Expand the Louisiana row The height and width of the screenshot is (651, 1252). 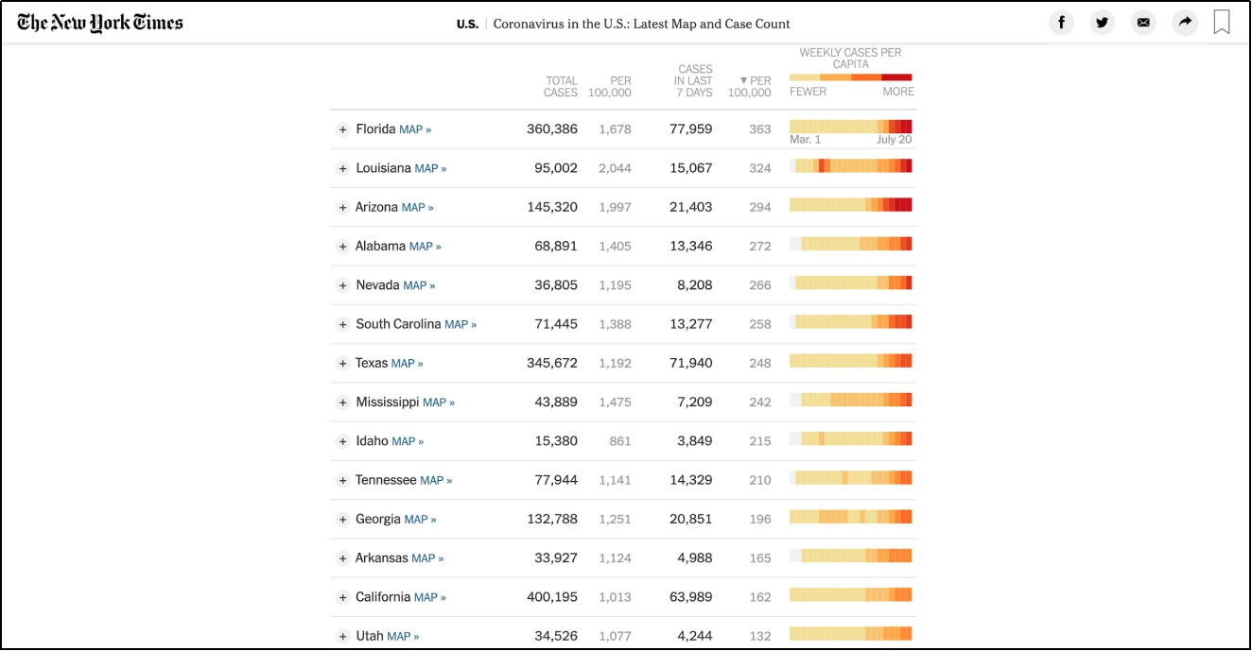(x=342, y=168)
